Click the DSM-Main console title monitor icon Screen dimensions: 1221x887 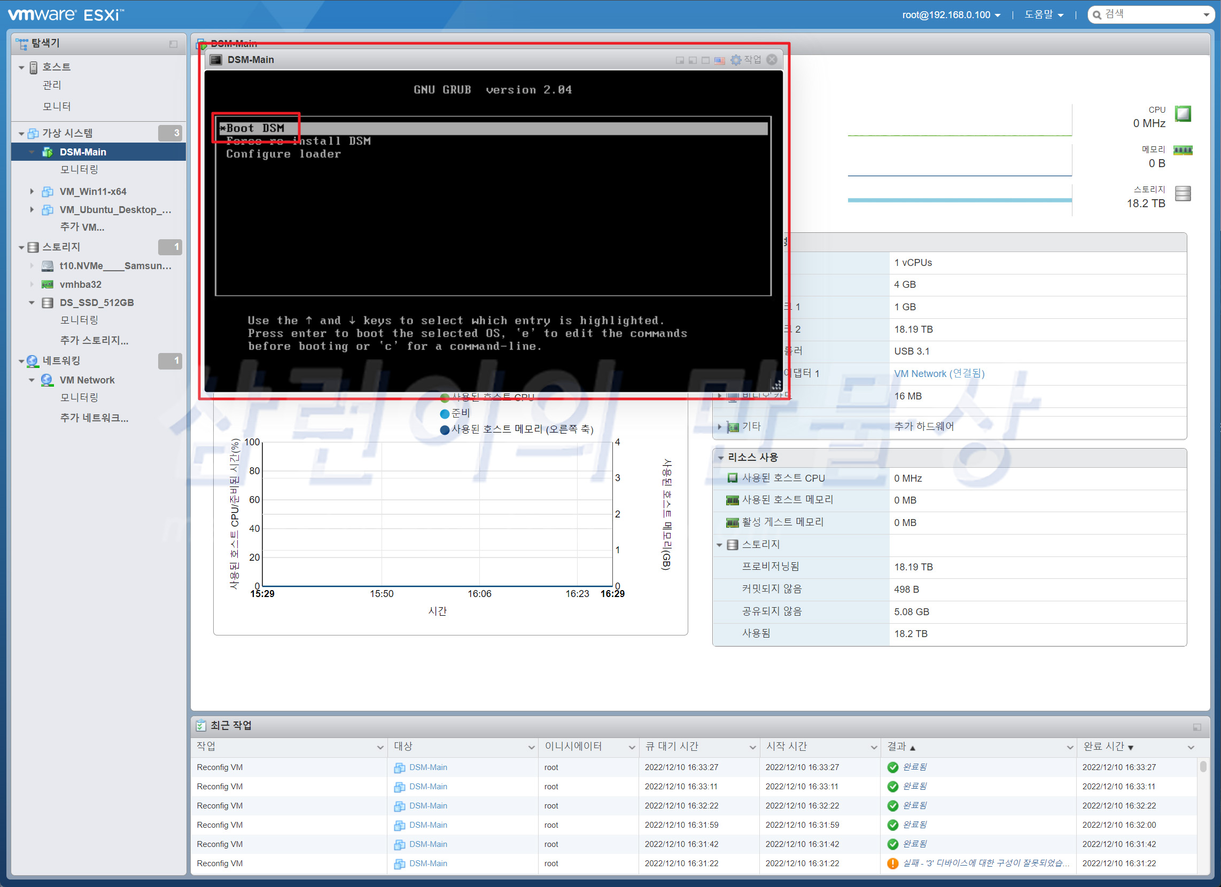coord(216,60)
